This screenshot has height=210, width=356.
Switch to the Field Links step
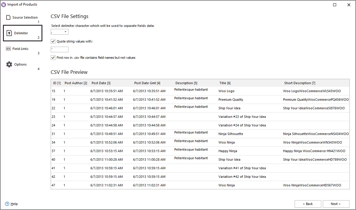[x=21, y=48]
